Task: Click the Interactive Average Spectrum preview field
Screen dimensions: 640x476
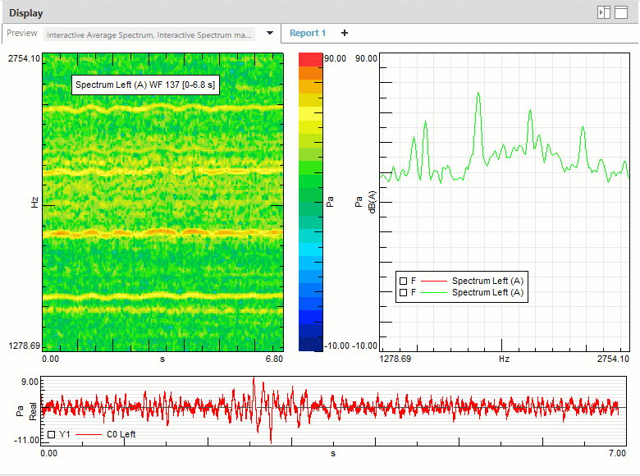Action: coord(149,34)
